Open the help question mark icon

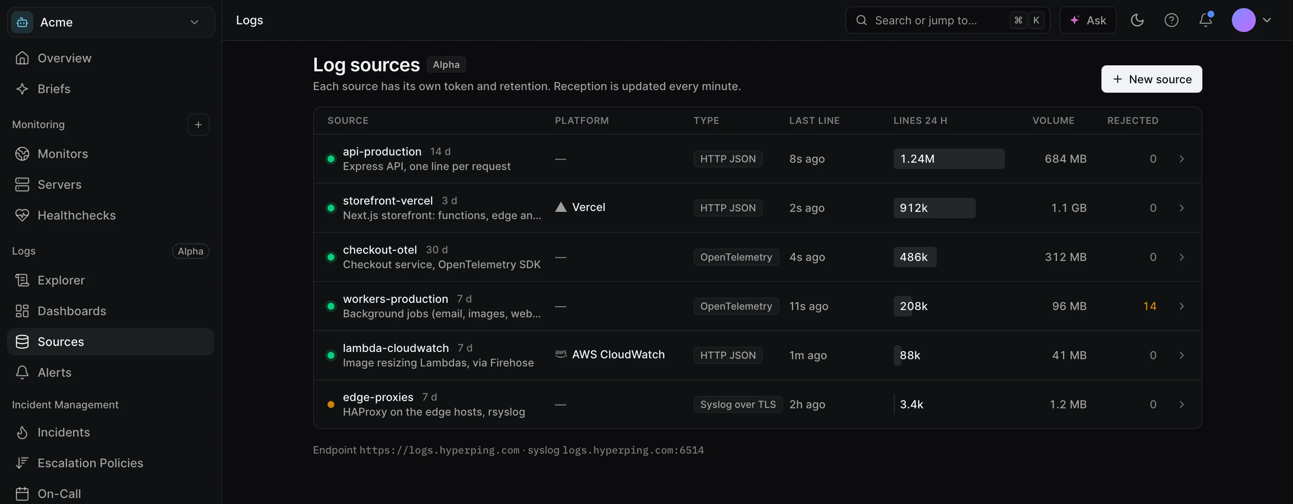point(1171,20)
